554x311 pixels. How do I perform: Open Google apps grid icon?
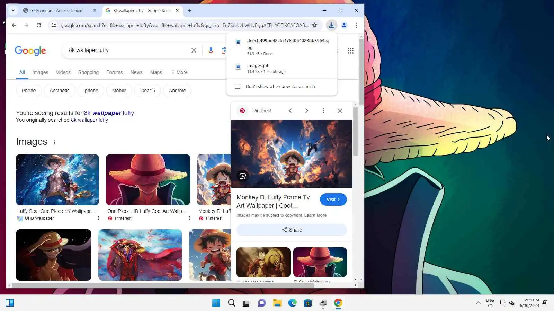(x=351, y=51)
